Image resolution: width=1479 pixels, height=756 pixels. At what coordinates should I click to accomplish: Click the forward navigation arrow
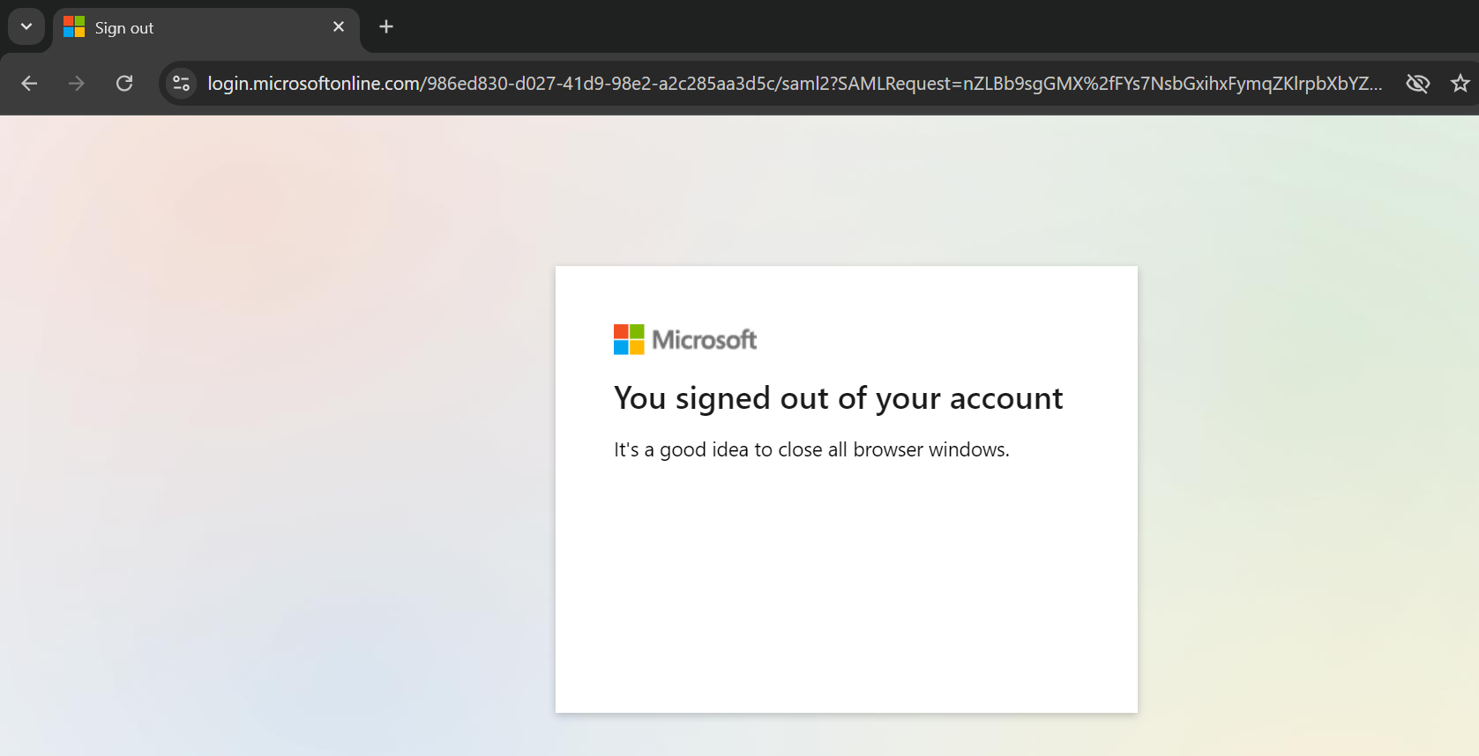click(x=77, y=84)
